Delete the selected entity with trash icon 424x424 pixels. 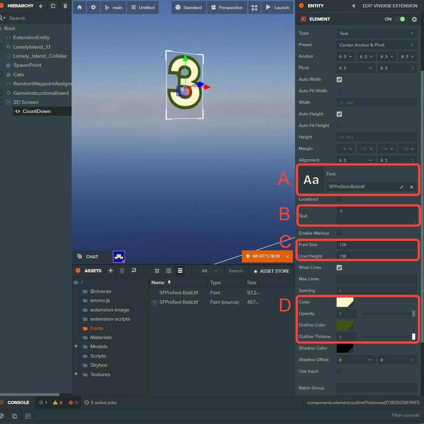coord(65,6)
